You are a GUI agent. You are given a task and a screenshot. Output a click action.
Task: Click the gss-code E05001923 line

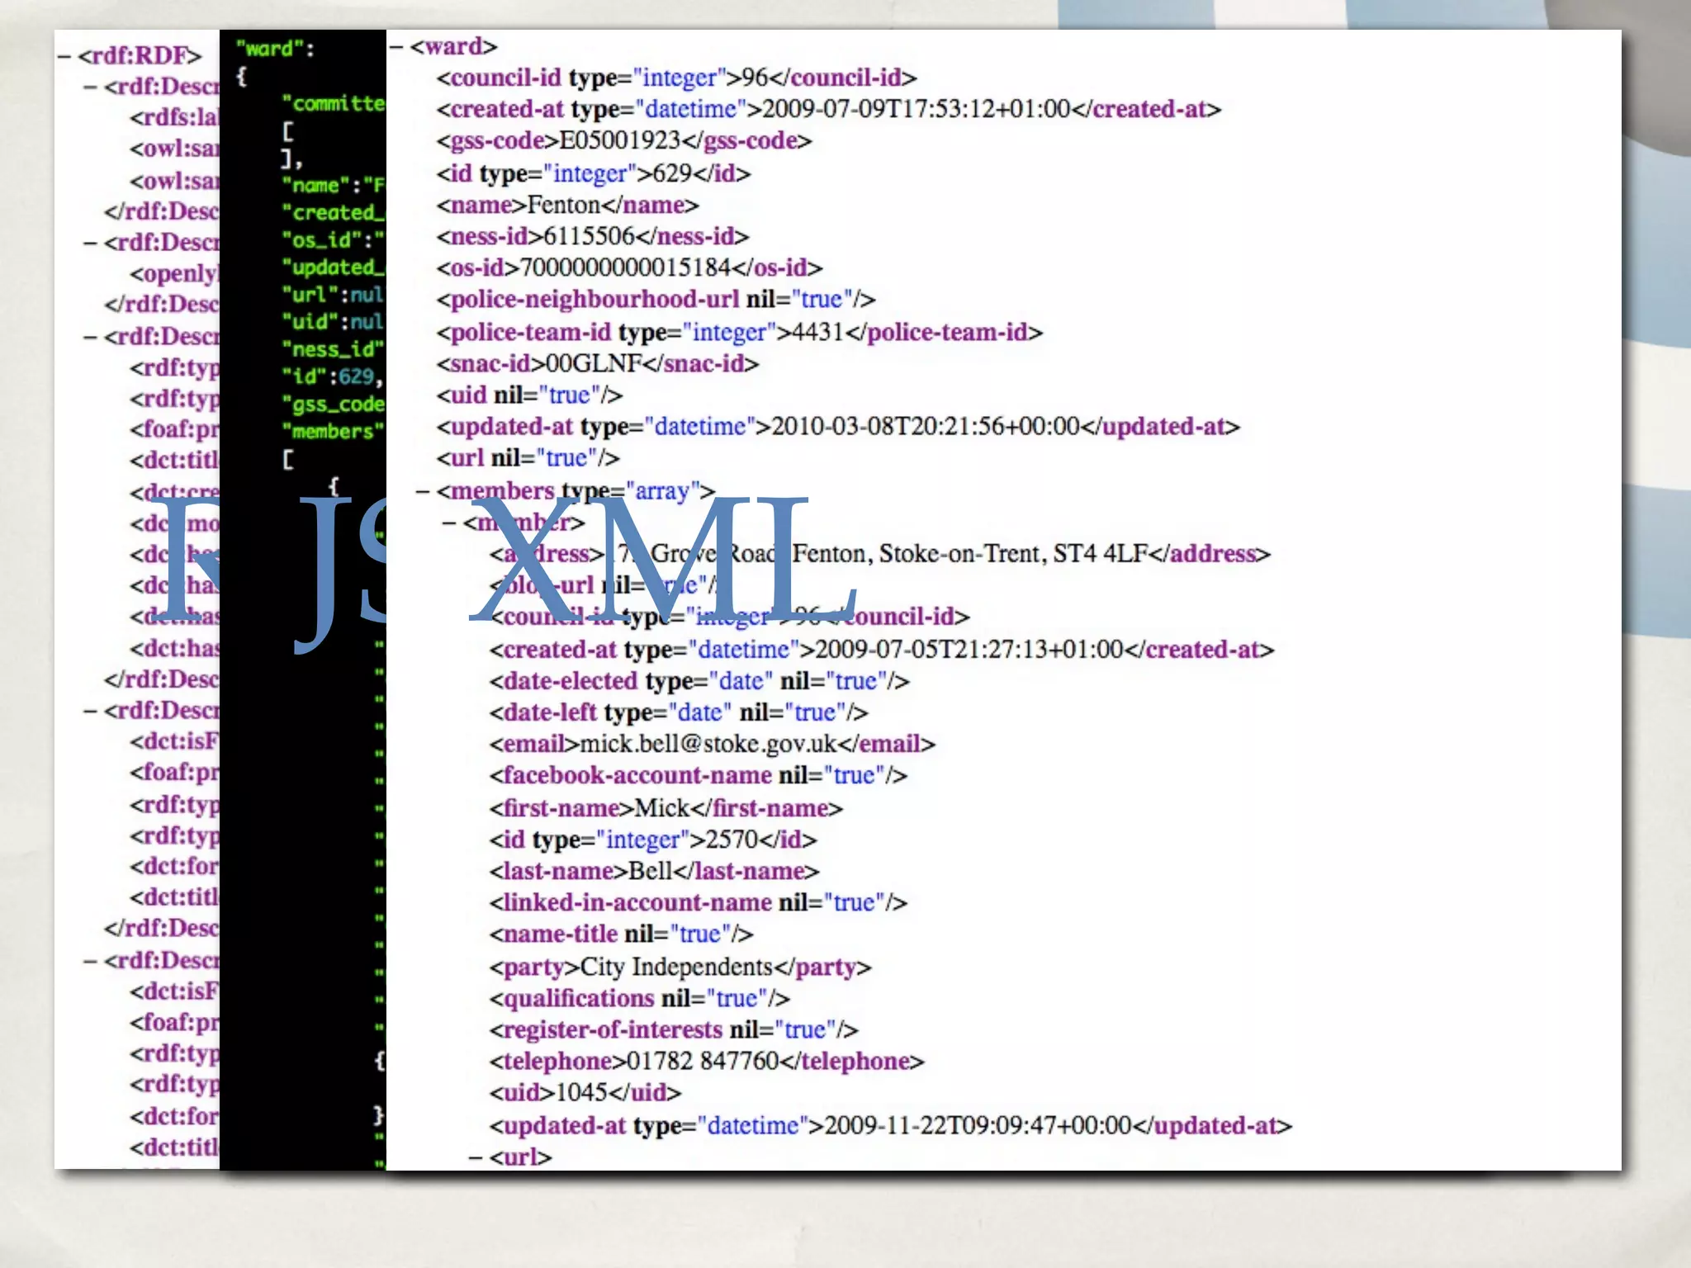[624, 140]
